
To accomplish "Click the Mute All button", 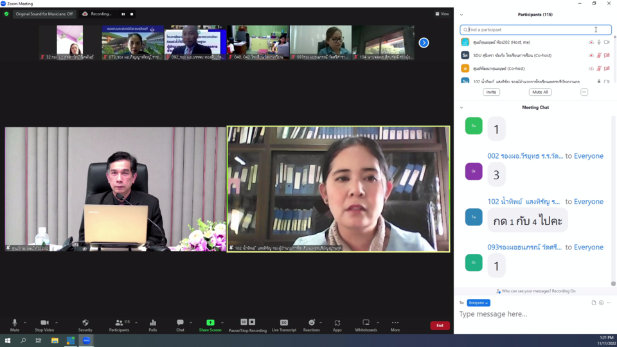I will 540,92.
